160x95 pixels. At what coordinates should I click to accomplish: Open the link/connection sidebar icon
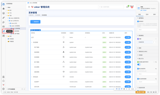coord(3,18)
